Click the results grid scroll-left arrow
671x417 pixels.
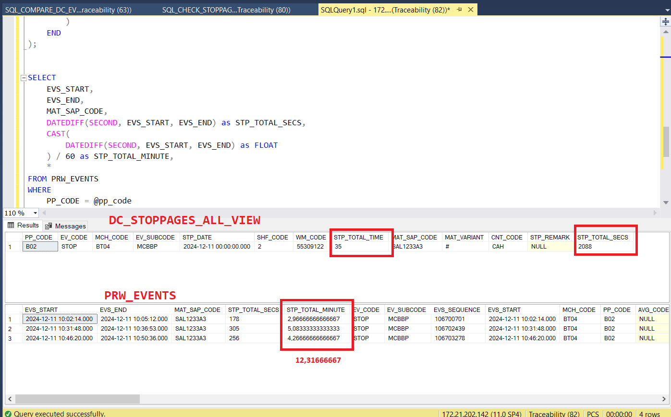[x=10, y=399]
